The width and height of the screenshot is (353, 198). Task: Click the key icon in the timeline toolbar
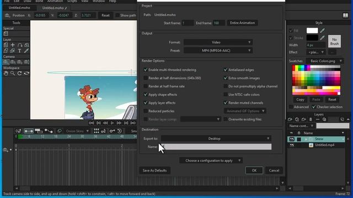112,131
